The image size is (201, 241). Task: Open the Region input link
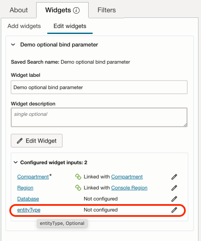click(x=25, y=188)
